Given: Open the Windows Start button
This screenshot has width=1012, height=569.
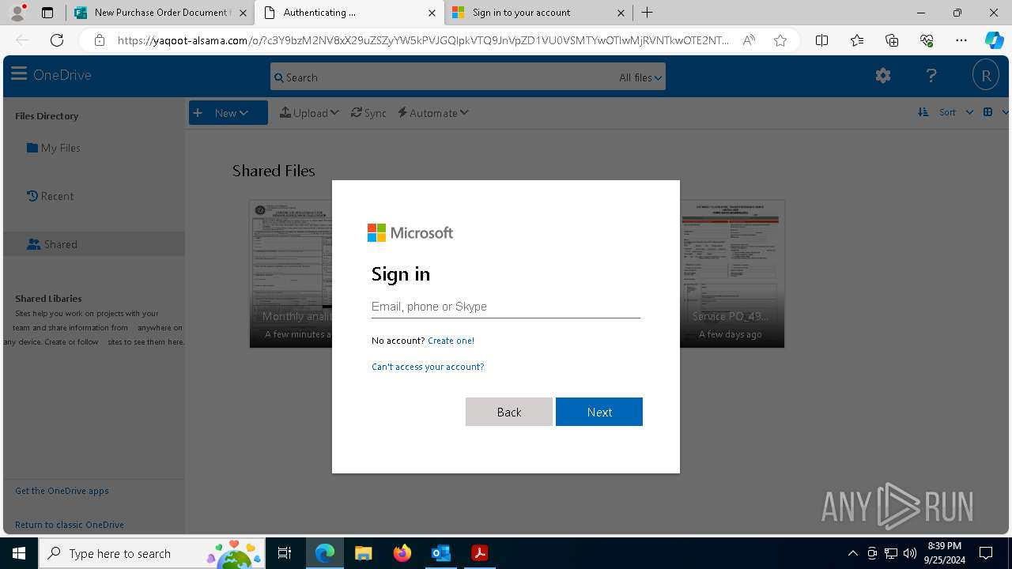Looking at the screenshot, I should point(19,553).
